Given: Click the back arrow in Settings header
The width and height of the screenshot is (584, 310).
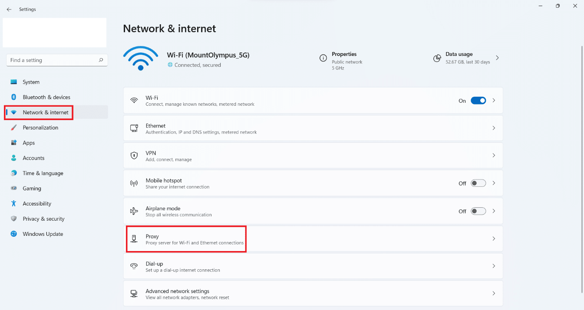Looking at the screenshot, I should click(x=9, y=9).
